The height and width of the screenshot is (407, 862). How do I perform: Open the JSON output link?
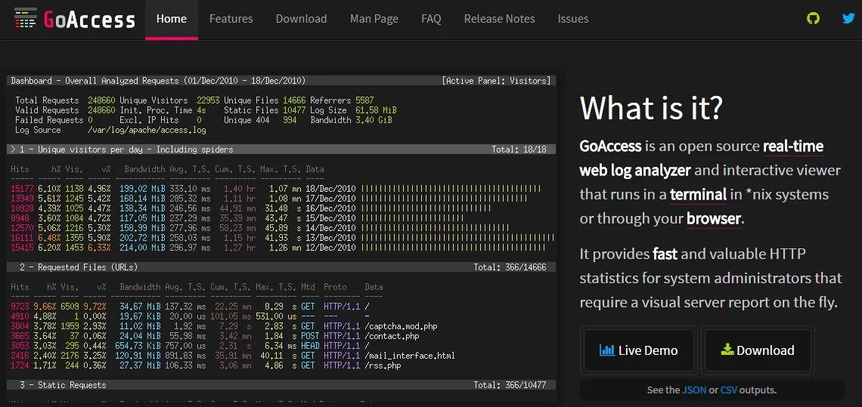pyautogui.click(x=694, y=390)
